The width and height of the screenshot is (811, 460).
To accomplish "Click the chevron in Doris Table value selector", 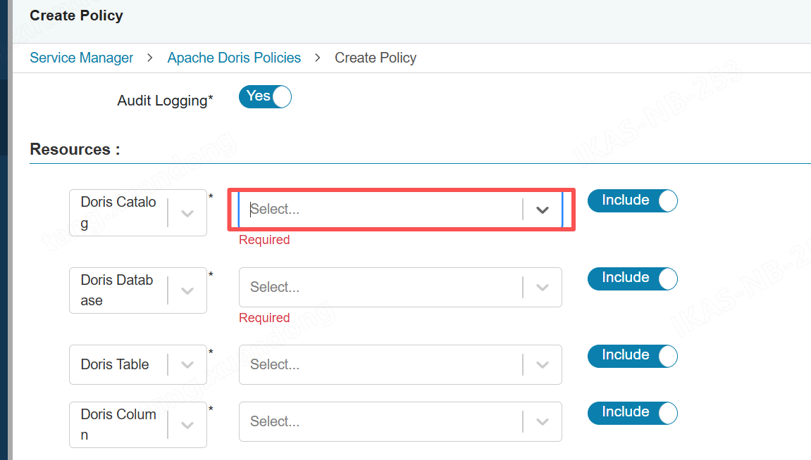I will 542,364.
